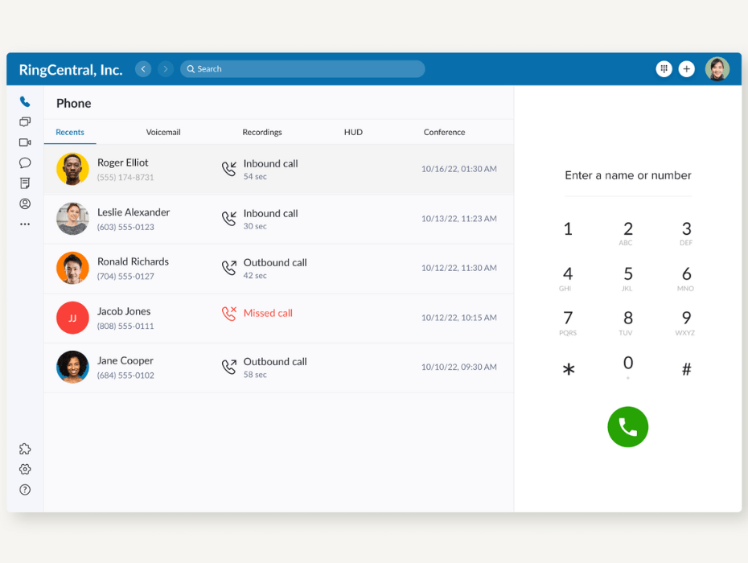The height and width of the screenshot is (563, 748).
Task: Click the back navigation chevron
Action: [142, 68]
